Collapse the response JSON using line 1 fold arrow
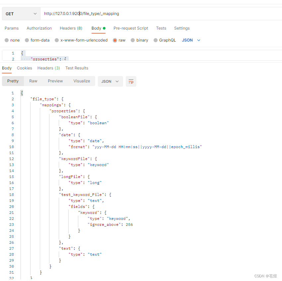 pyautogui.click(x=19, y=93)
